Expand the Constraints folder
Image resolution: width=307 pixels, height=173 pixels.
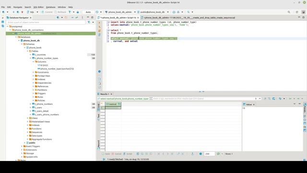point(33,73)
